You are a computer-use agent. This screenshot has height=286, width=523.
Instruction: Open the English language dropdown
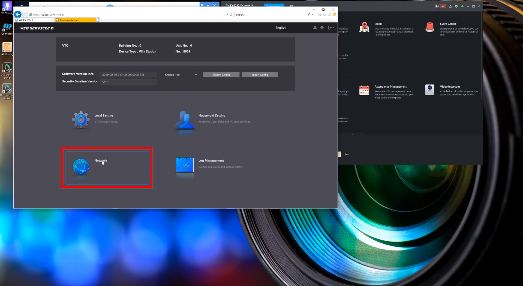[x=282, y=28]
